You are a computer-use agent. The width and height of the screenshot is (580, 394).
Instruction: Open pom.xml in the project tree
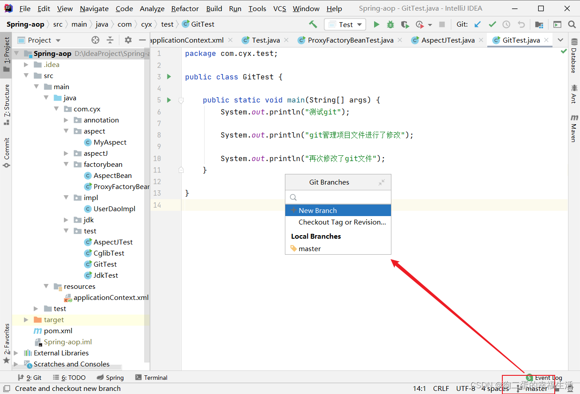pos(53,331)
